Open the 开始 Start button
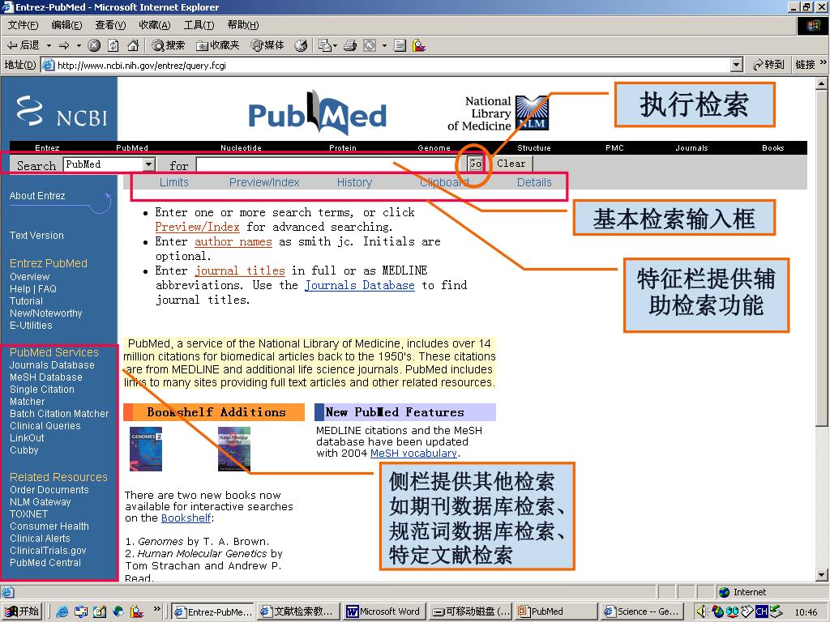The width and height of the screenshot is (830, 622). [22, 611]
